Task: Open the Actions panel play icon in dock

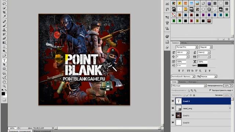Action: [167, 4]
